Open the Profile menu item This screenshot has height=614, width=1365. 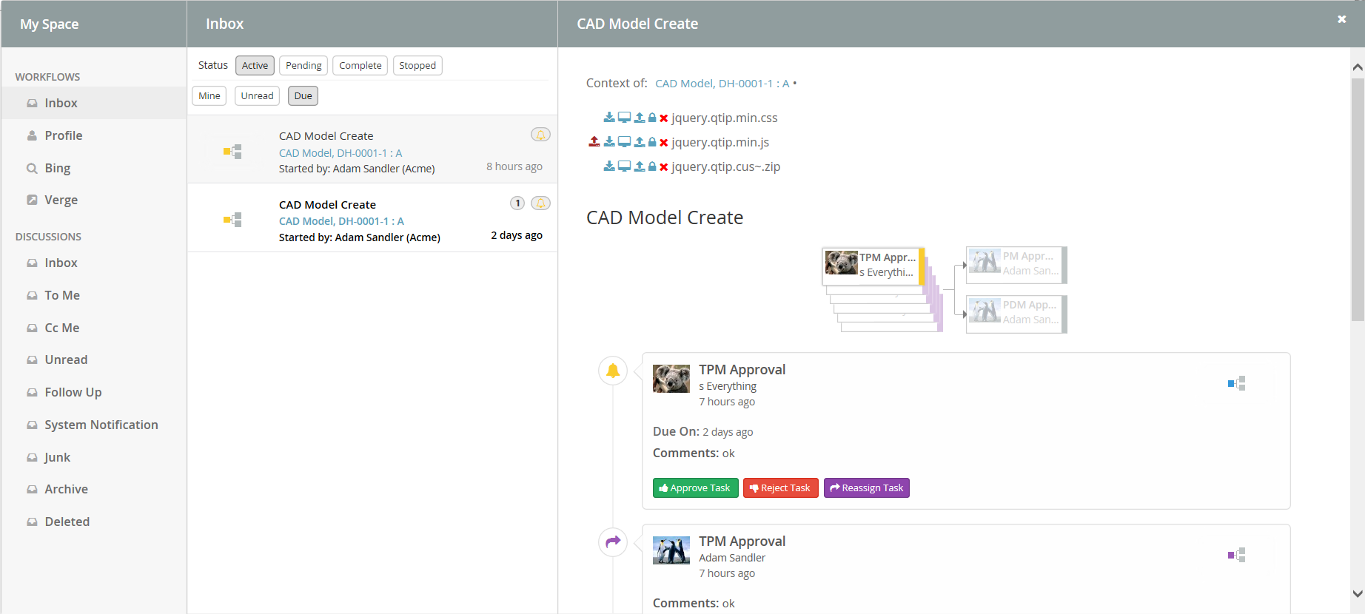click(x=63, y=135)
